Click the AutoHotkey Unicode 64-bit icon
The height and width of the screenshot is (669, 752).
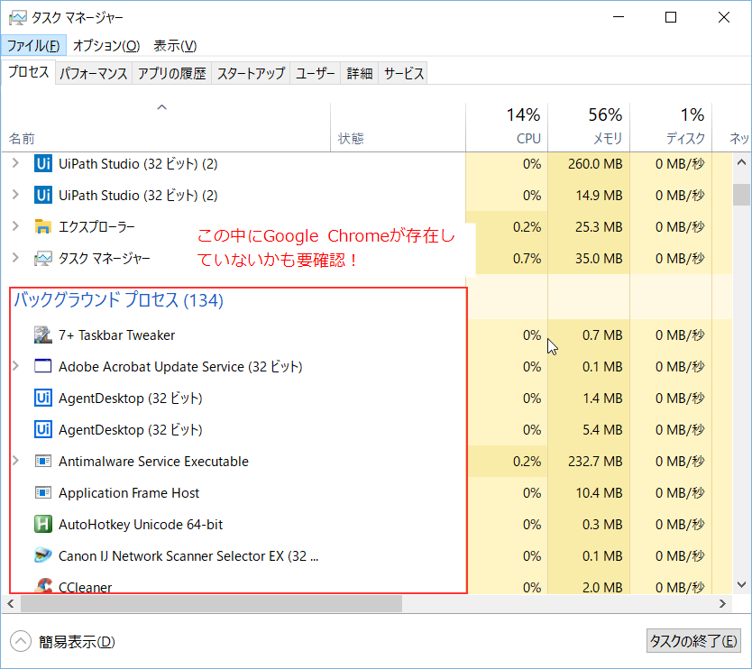pyautogui.click(x=43, y=524)
